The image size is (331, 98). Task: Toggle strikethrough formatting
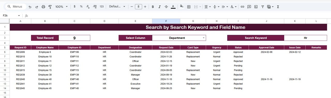click(x=166, y=6)
